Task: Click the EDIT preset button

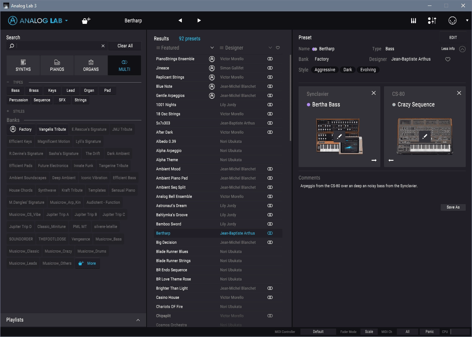Action: 453,37
